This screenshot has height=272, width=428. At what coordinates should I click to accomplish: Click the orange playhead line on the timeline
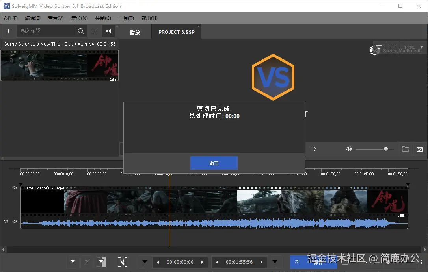coord(170,210)
